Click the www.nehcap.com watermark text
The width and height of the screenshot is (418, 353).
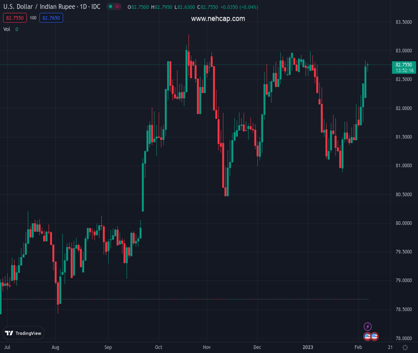point(218,19)
